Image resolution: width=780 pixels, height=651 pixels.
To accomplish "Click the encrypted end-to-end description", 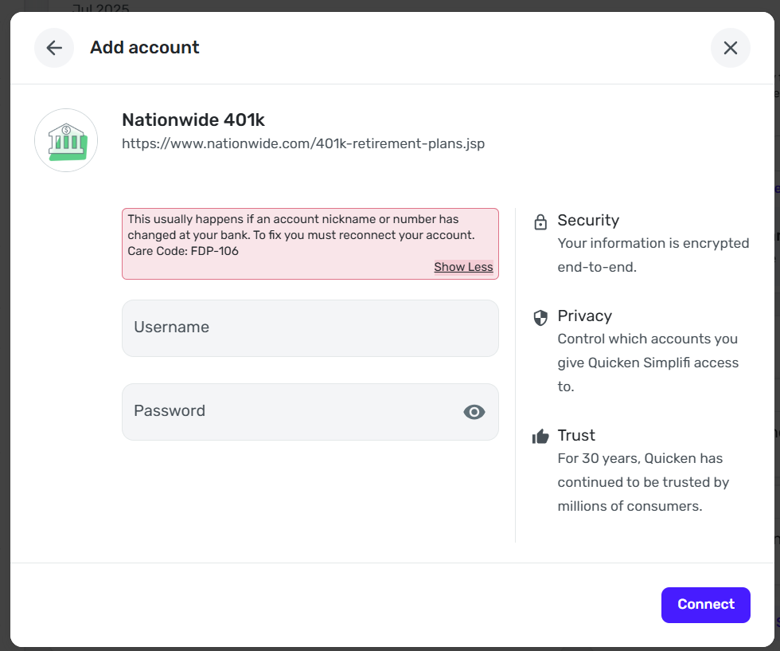I will pos(653,255).
